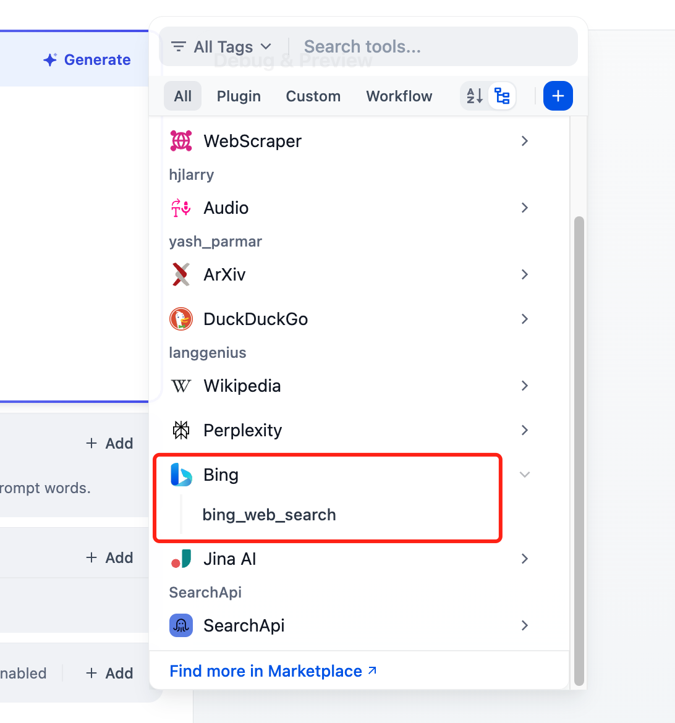Collapse the Bing tool group

click(525, 475)
